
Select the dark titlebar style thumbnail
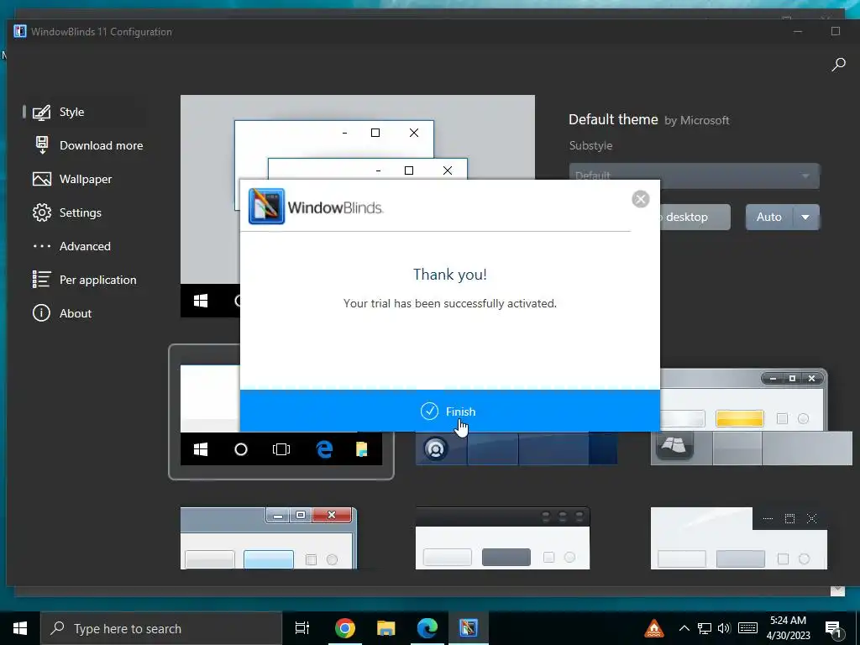pos(502,538)
